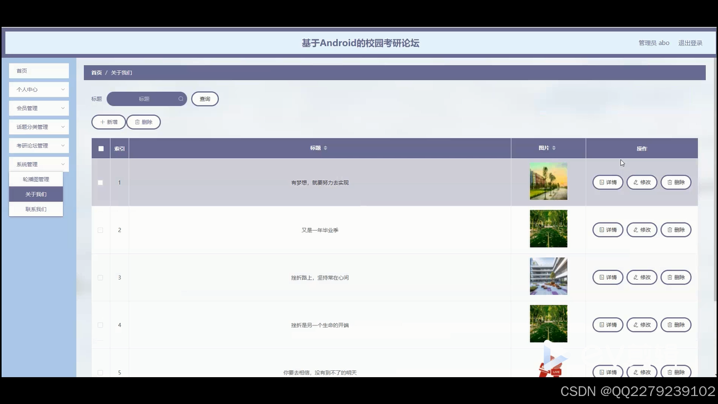This screenshot has width=718, height=404.
Task: Check the checkbox for row 1
Action: (x=100, y=182)
